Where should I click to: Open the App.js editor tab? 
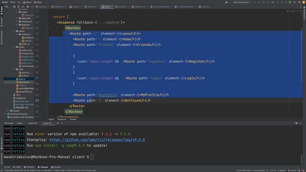pyautogui.click(x=107, y=7)
